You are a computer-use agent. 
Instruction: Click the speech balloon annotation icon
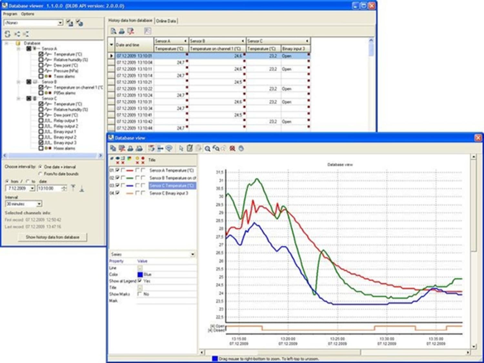click(169, 148)
